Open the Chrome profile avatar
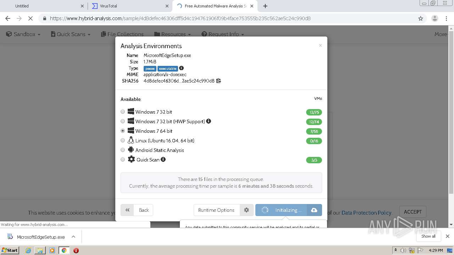 coord(434,18)
